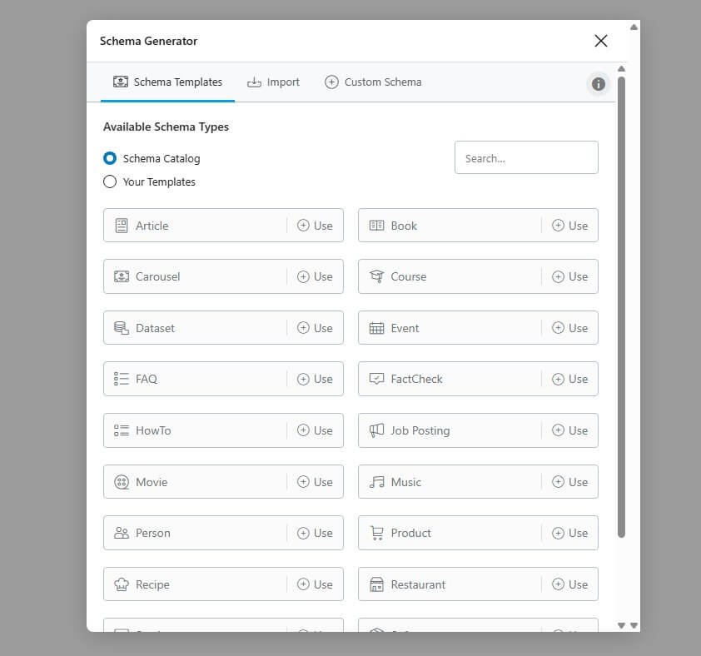Use the Book schema template

coord(569,226)
